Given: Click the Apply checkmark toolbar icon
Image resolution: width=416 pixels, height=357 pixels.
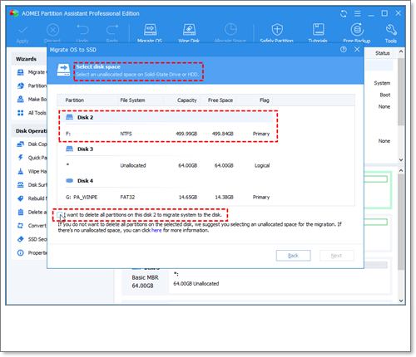Looking at the screenshot, I should tap(22, 30).
